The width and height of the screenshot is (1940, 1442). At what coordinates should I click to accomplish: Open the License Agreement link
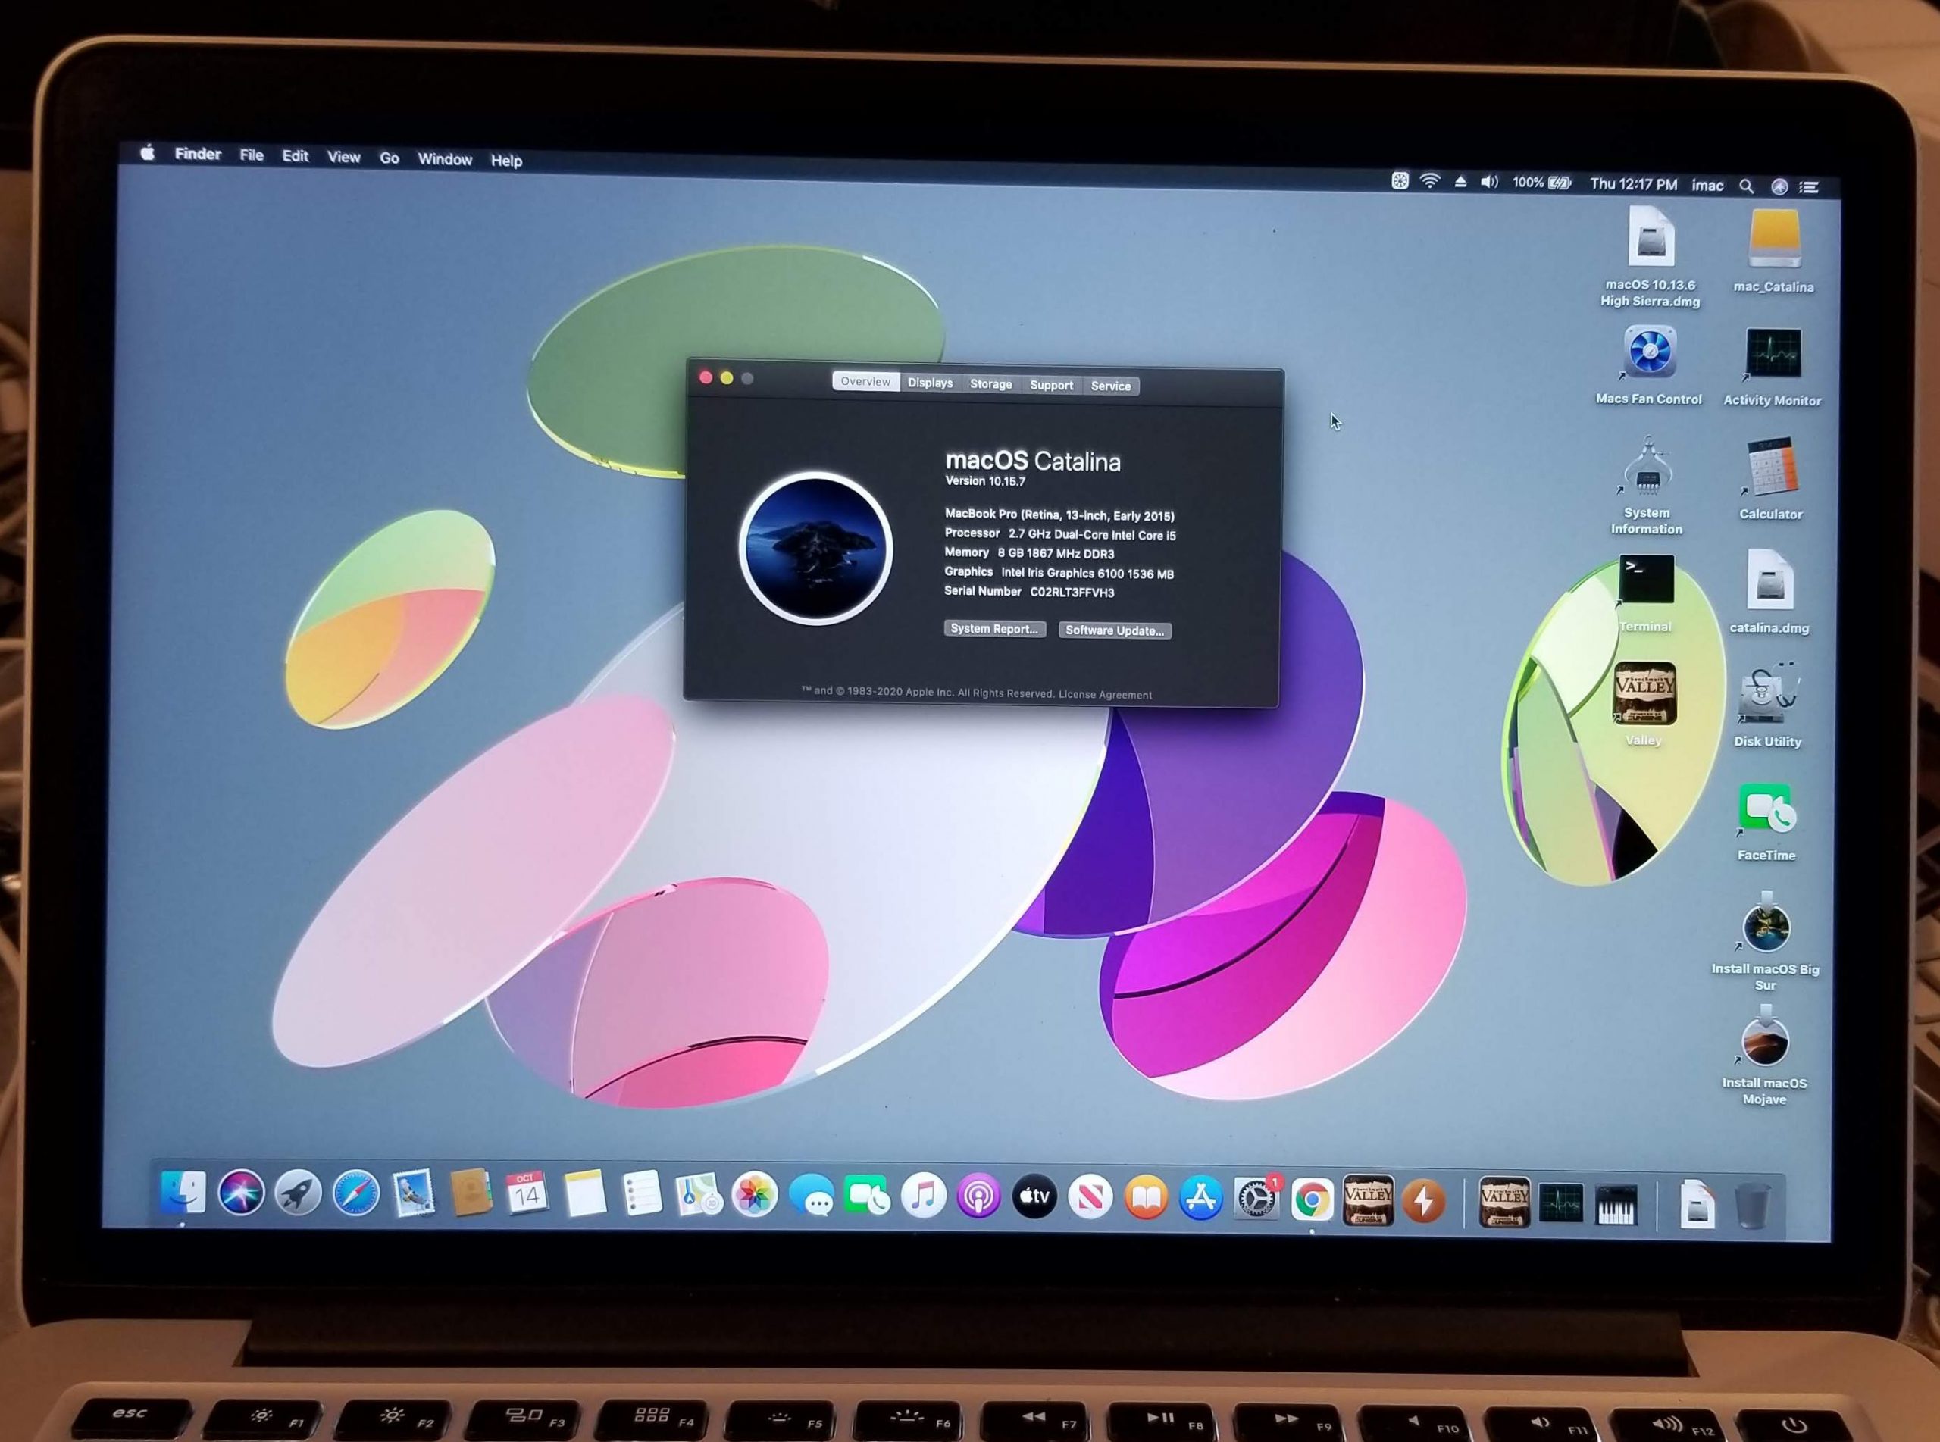click(x=1105, y=695)
